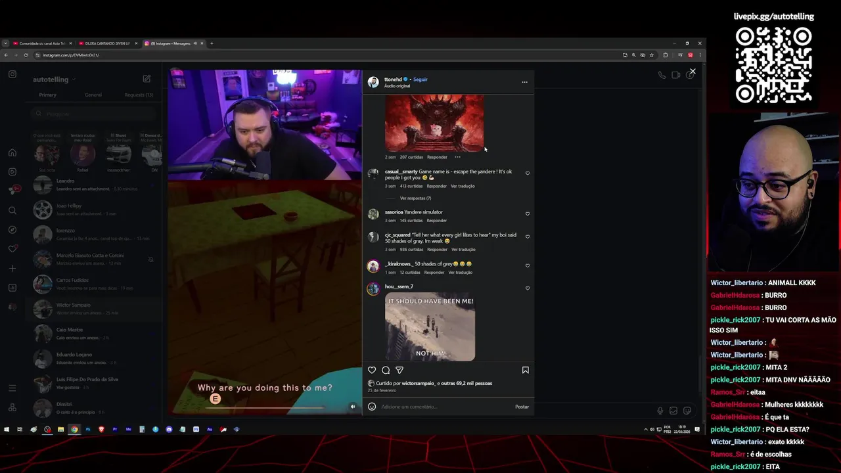Image resolution: width=841 pixels, height=473 pixels.
Task: Open the Leandro conversation
Action: 94,185
